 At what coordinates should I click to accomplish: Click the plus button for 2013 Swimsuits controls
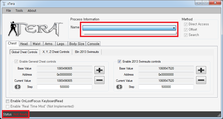(201, 70)
